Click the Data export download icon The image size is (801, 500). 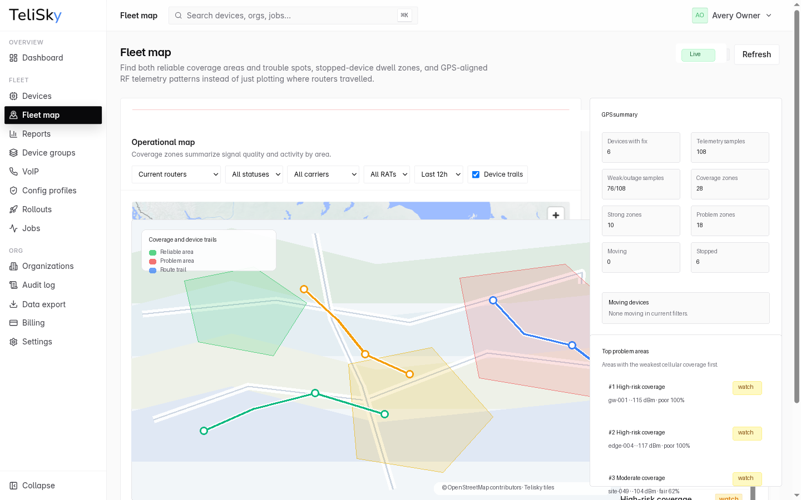[13, 304]
